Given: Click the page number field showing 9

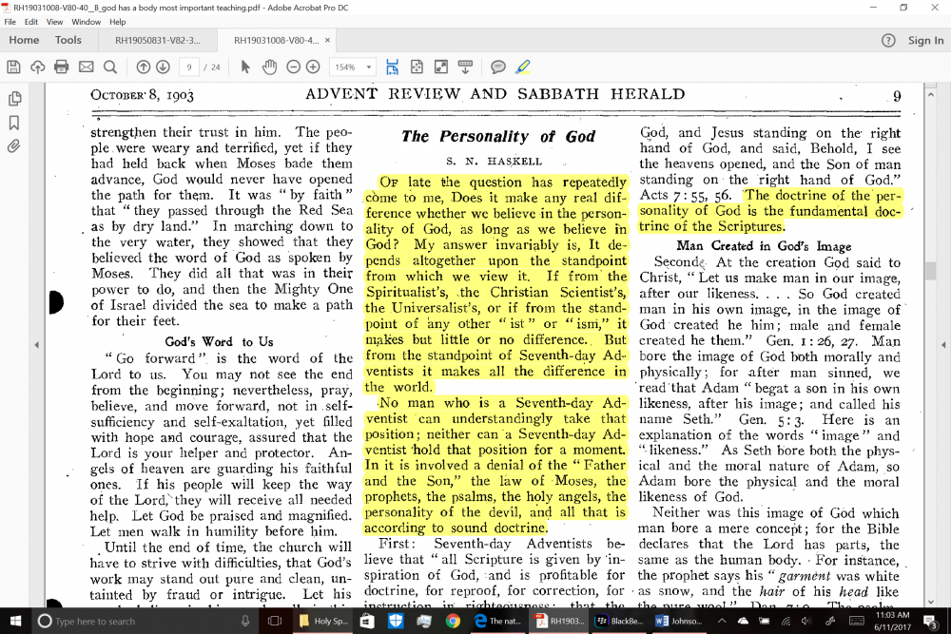Looking at the screenshot, I should pyautogui.click(x=189, y=67).
